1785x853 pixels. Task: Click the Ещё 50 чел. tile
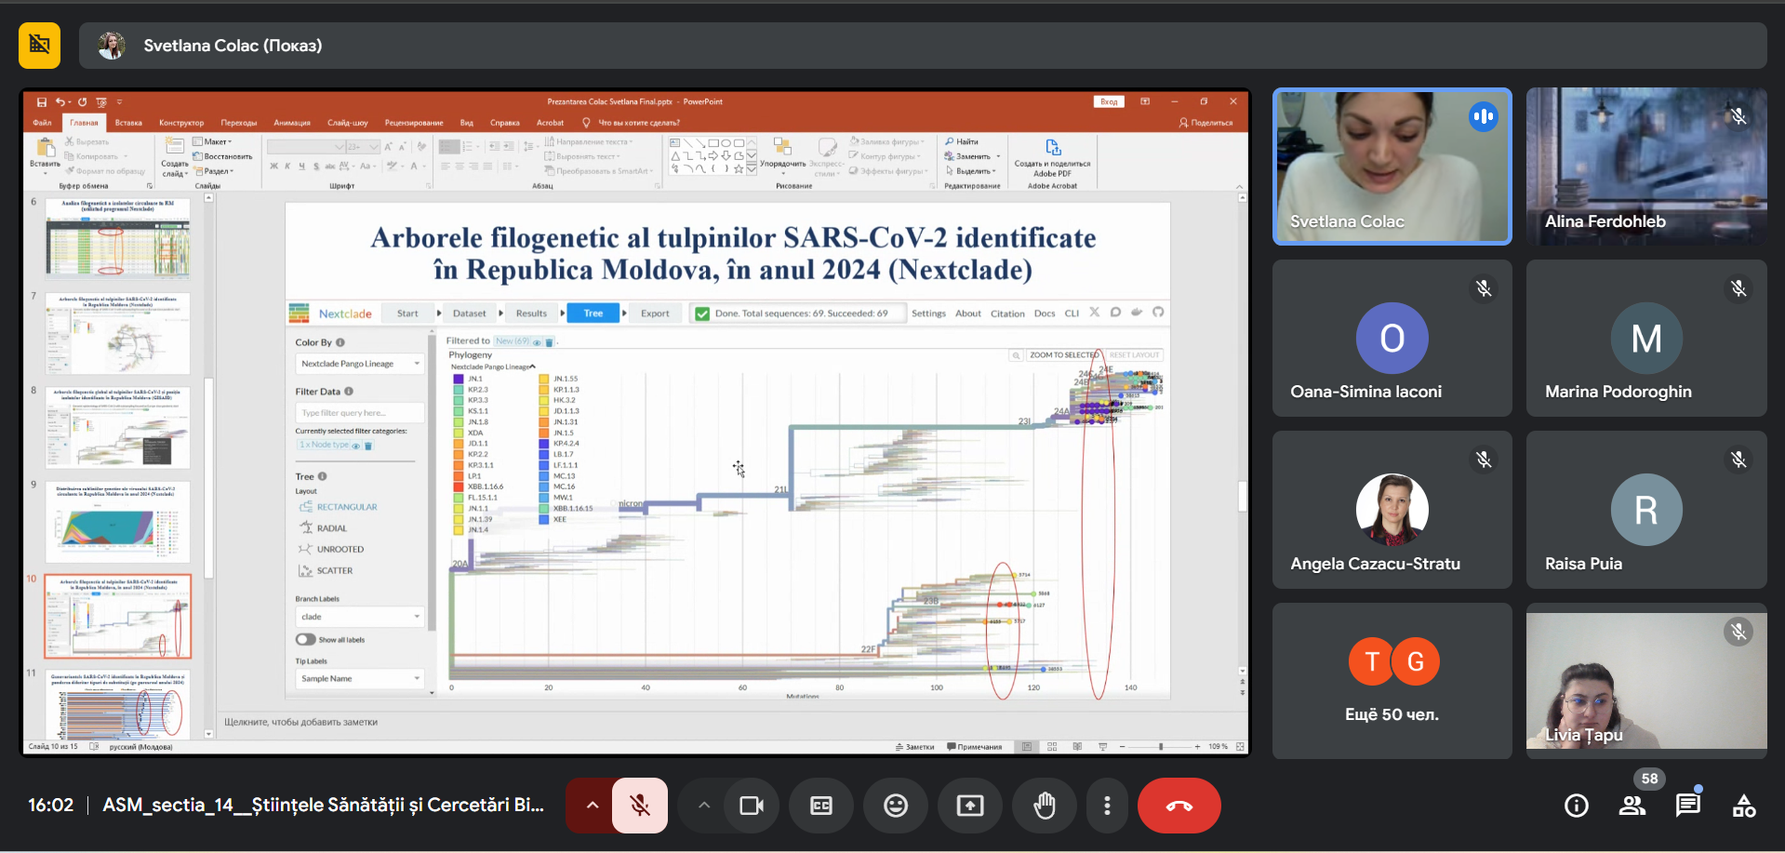1392,681
